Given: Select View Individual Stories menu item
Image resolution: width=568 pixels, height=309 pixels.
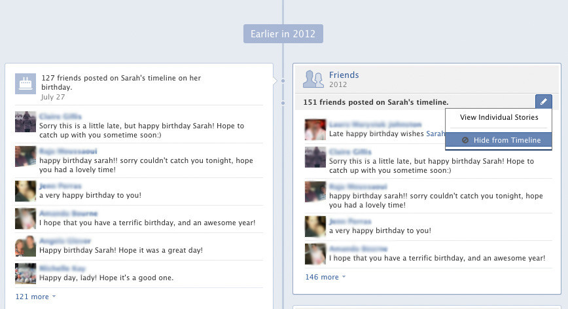Looking at the screenshot, I should tap(499, 117).
